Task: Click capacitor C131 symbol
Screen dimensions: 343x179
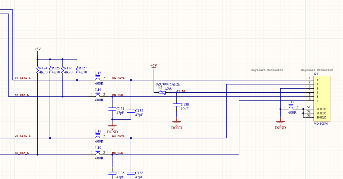Action: tap(112, 109)
